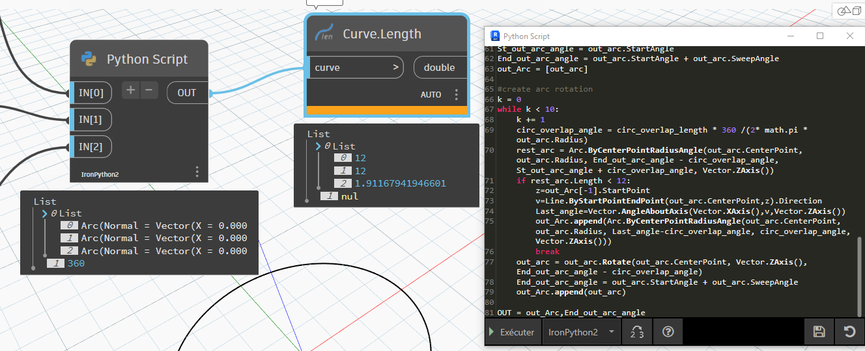Click the chevron on the curve input port
Image resolution: width=865 pixels, height=351 pixels.
pos(395,68)
